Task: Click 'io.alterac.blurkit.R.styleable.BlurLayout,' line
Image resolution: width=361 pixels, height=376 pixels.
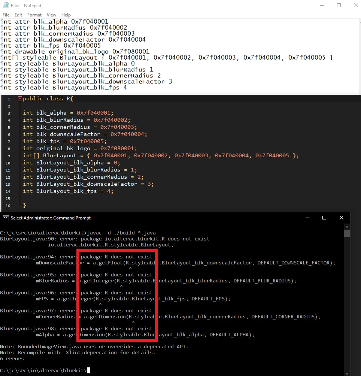Action: pos(110,245)
